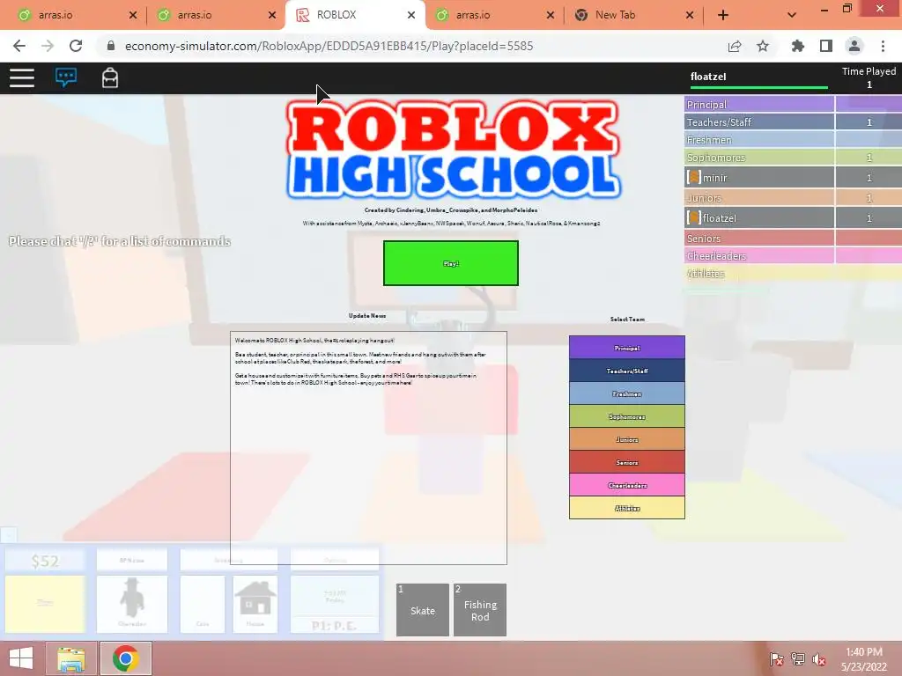The image size is (902, 676).
Task: Click player floatzel under Juniors
Action: pos(794,217)
